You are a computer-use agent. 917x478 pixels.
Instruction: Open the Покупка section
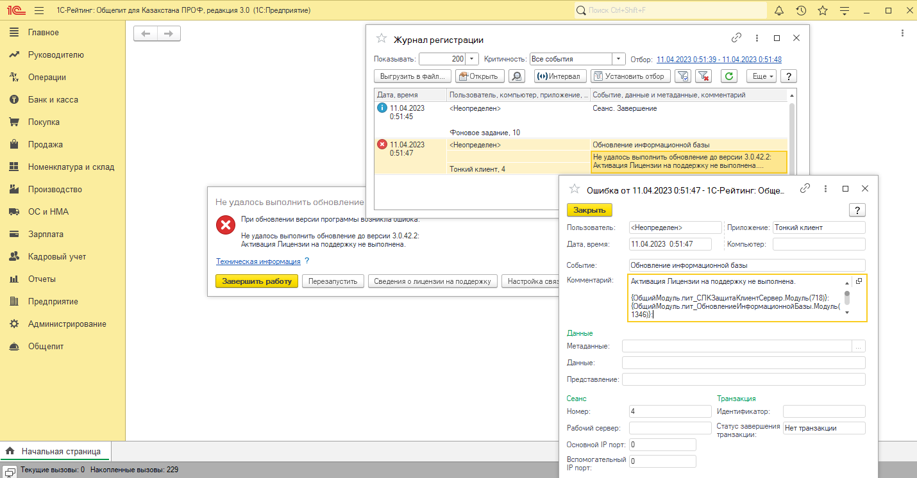point(44,122)
